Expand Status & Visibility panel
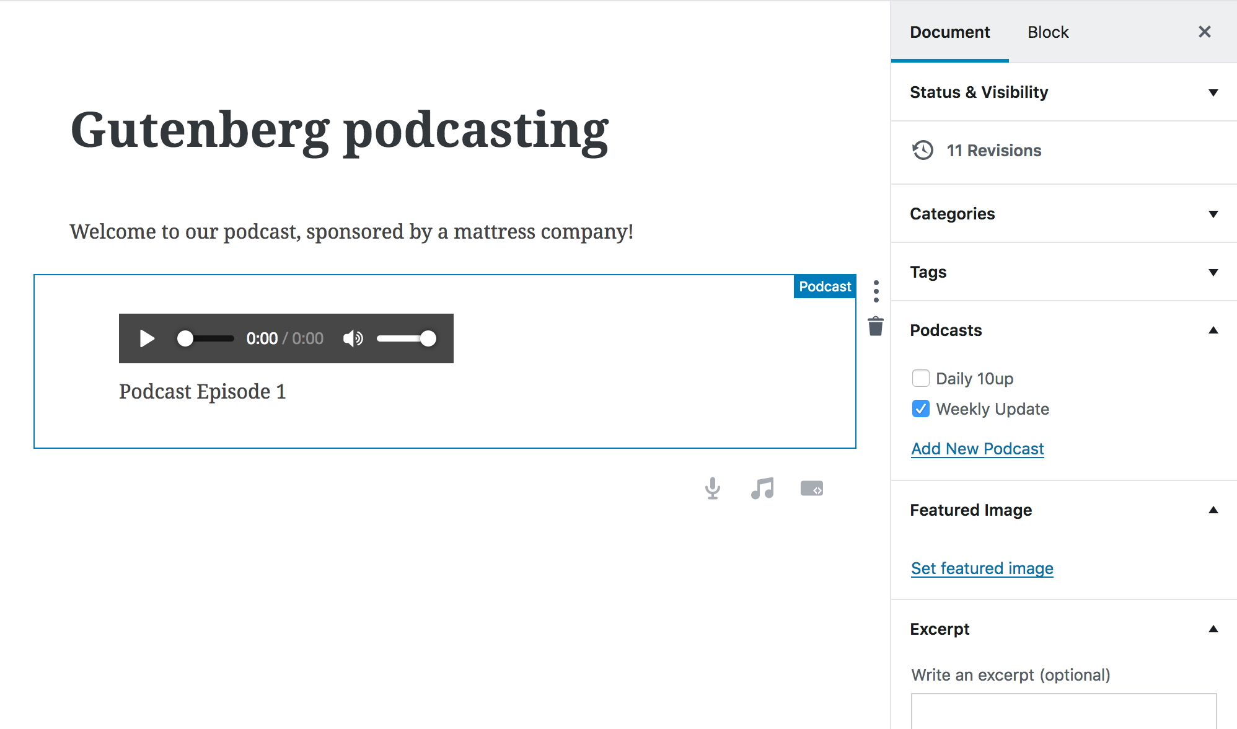1237x729 pixels. (x=1213, y=92)
